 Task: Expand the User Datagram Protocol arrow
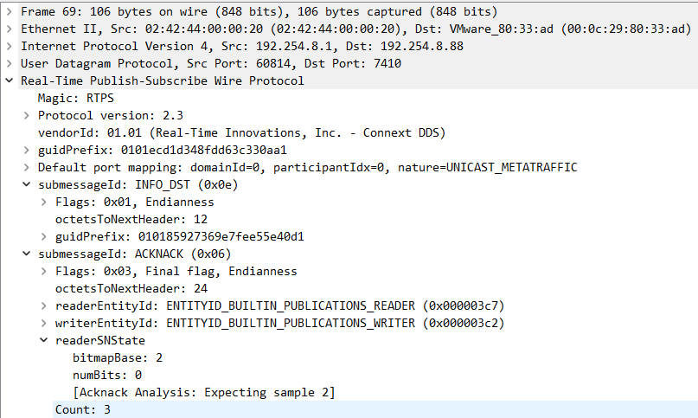tap(10, 63)
